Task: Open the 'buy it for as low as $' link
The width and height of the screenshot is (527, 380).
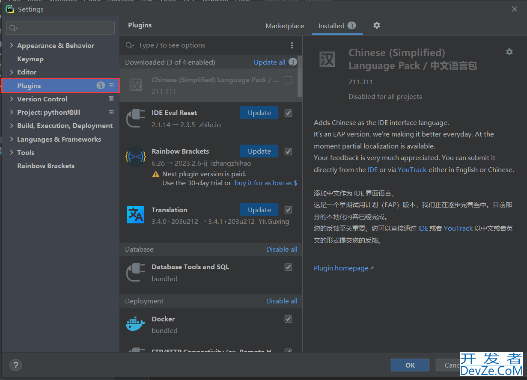Action: (x=266, y=183)
